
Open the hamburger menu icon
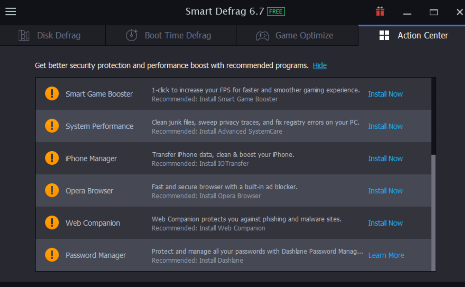[11, 11]
